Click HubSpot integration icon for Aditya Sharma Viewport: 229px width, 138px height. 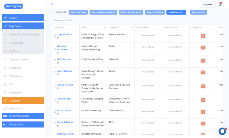(203, 86)
